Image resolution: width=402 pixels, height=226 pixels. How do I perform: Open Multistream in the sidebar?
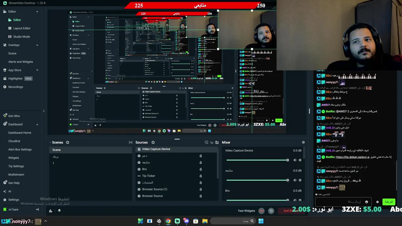pos(16,175)
